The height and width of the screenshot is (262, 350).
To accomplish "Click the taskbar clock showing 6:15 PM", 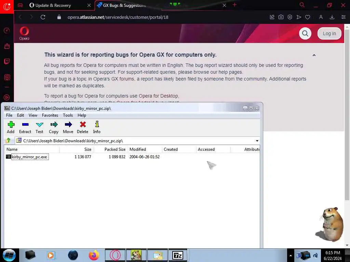I will tap(333, 256).
